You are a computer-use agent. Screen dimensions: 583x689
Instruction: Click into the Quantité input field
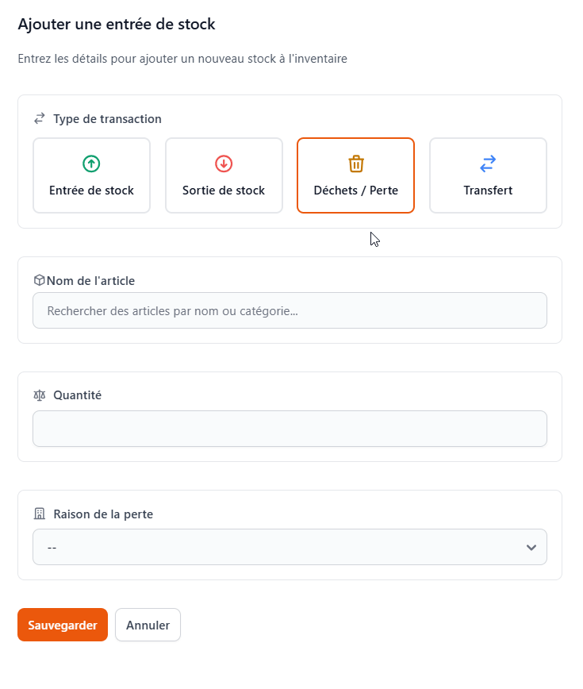point(290,429)
